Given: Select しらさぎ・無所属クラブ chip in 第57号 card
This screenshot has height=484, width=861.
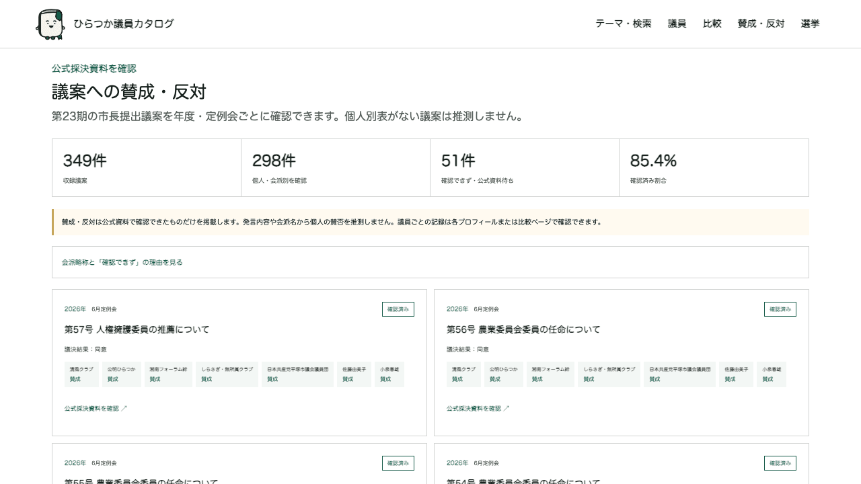Looking at the screenshot, I should click(227, 374).
